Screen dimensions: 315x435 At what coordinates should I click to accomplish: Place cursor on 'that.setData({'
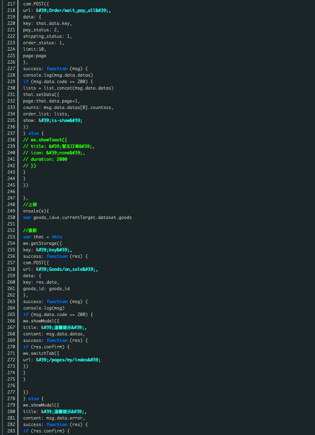click(x=41, y=95)
